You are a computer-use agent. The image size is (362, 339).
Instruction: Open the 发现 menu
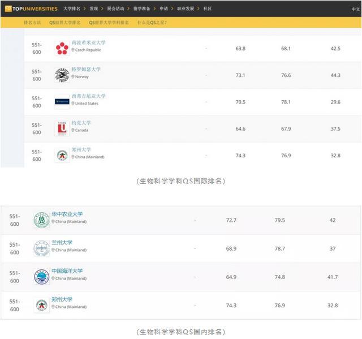click(x=94, y=8)
